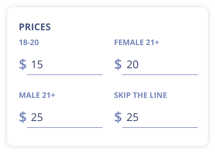
Task: Click the SKIP THE LINE label
Action: [140, 95]
